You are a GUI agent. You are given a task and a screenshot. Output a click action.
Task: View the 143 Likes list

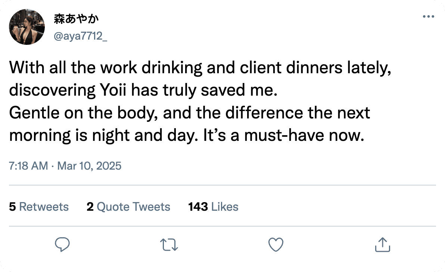pyautogui.click(x=213, y=207)
